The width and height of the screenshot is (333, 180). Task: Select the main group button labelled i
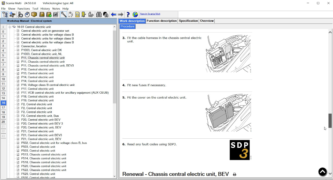click(3, 27)
